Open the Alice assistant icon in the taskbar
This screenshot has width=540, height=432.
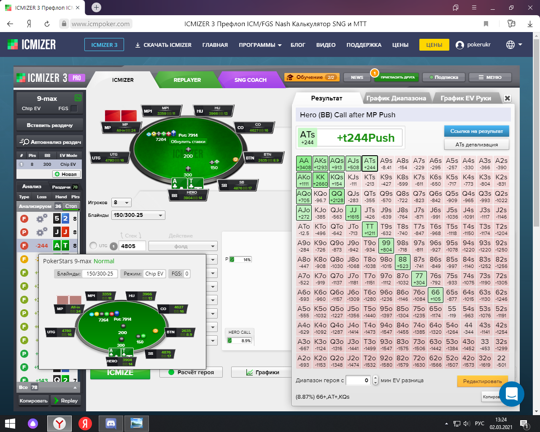click(x=33, y=424)
